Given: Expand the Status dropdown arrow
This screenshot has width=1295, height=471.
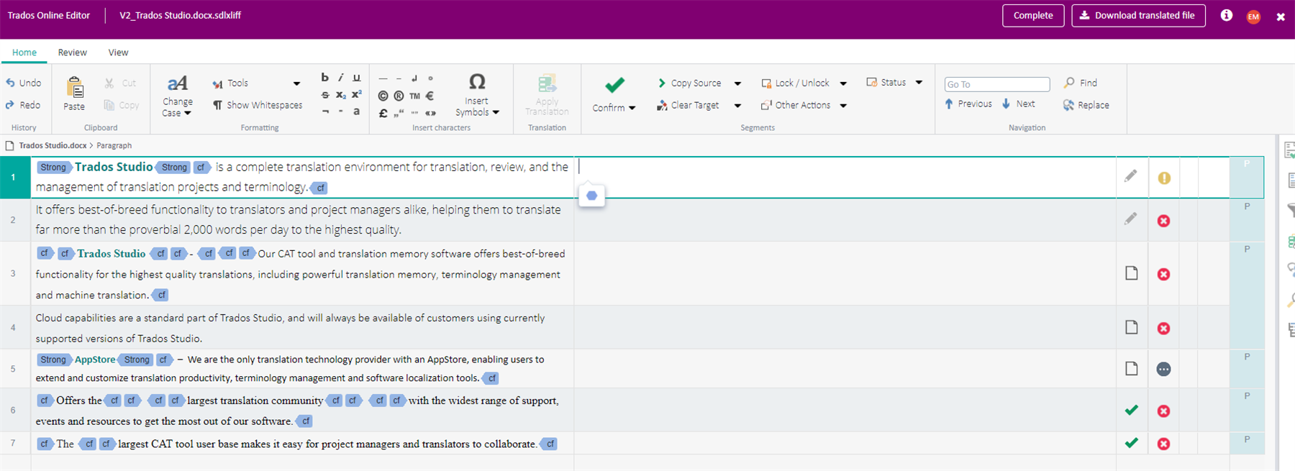Looking at the screenshot, I should click(919, 83).
